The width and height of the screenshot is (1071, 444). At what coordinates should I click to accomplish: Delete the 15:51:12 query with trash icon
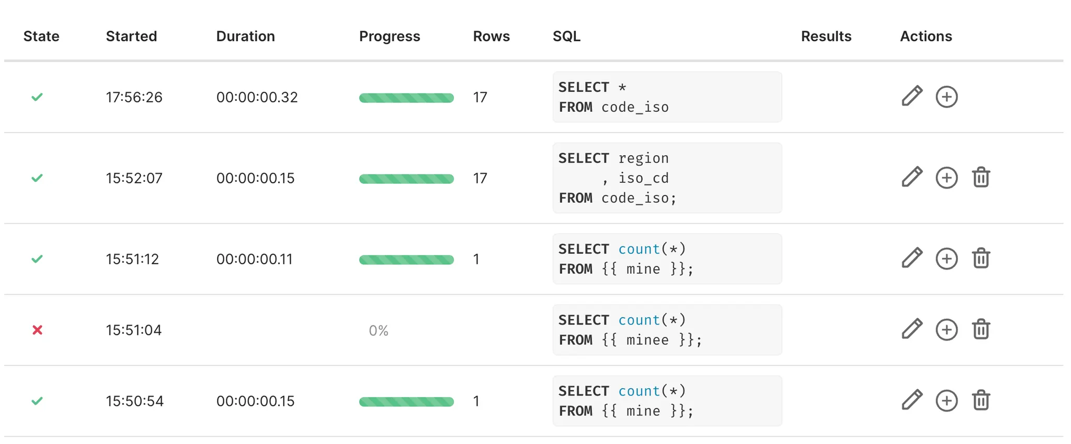(x=981, y=259)
